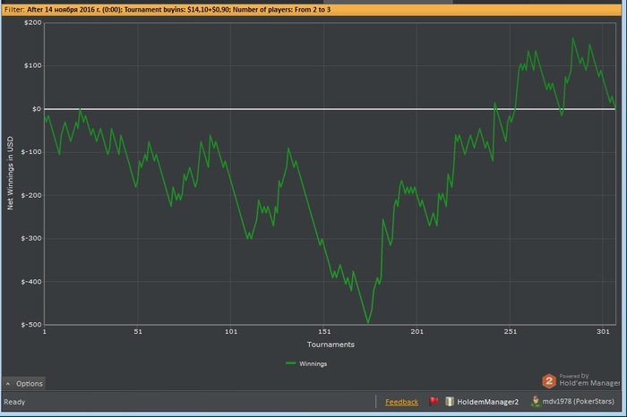Click the 51 x-axis tick label
627x417 pixels.
coord(138,331)
